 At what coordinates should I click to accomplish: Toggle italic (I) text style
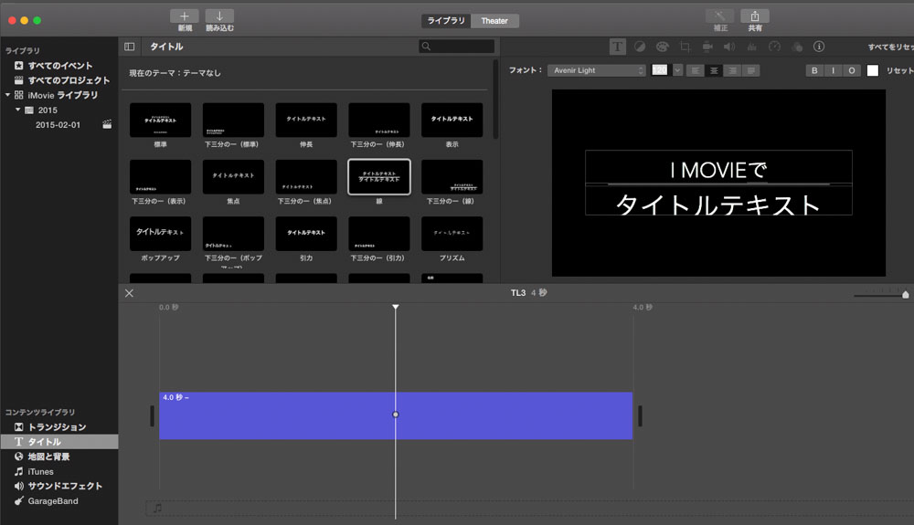tap(833, 70)
